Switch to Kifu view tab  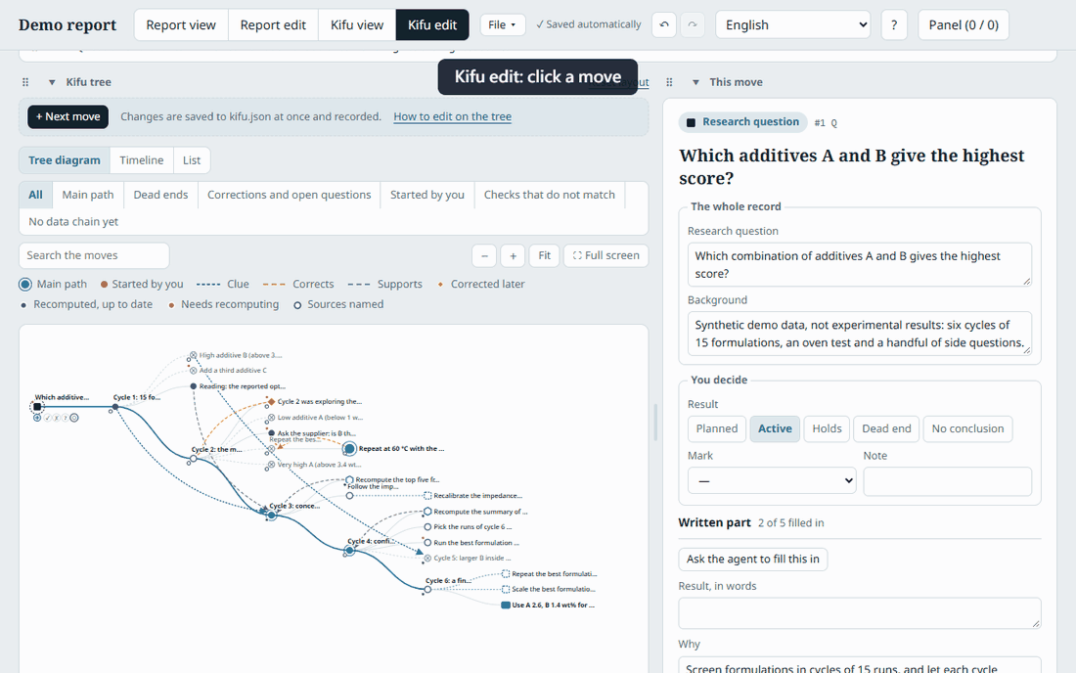[x=357, y=24]
